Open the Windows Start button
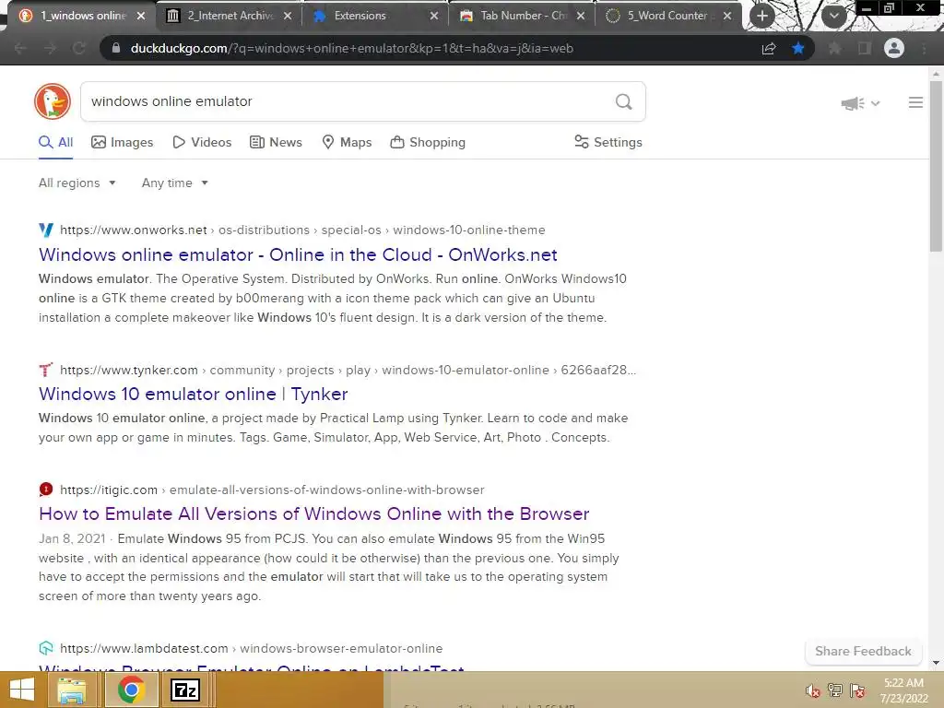Viewport: 944px width, 708px height. click(x=22, y=690)
